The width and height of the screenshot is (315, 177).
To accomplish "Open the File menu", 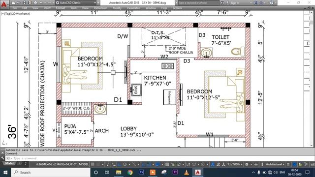I will 15,8.
